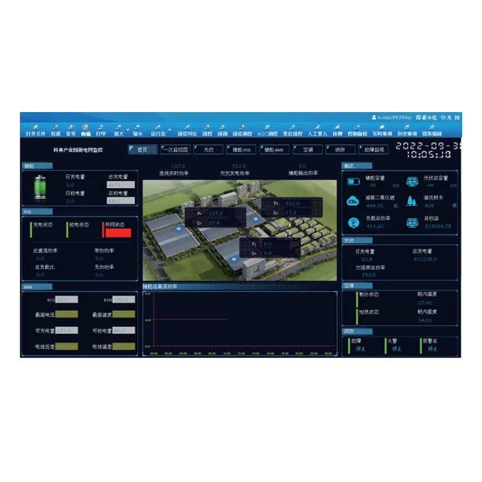Click the 储能容量 battery icon
The image size is (482, 482).
click(x=353, y=181)
